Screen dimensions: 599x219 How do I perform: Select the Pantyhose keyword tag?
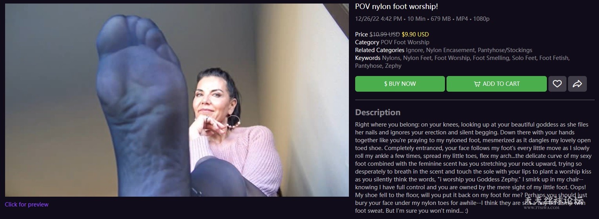(x=368, y=66)
